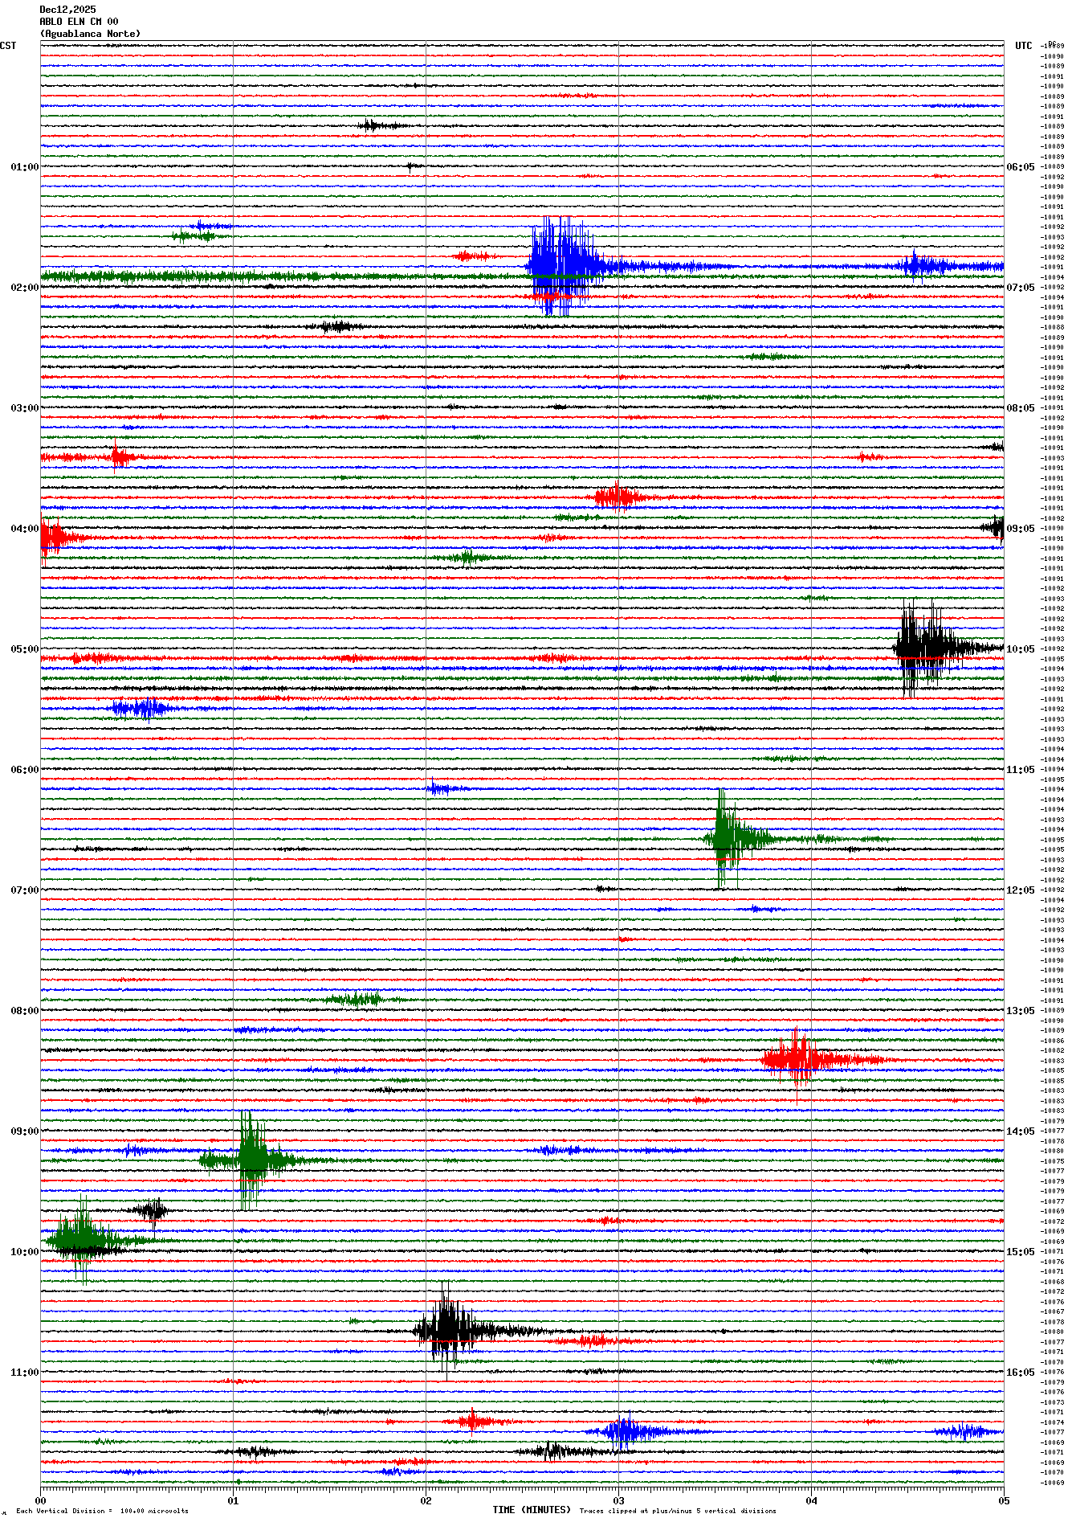Click the large green burst after 09:00 CST

pyautogui.click(x=251, y=1159)
